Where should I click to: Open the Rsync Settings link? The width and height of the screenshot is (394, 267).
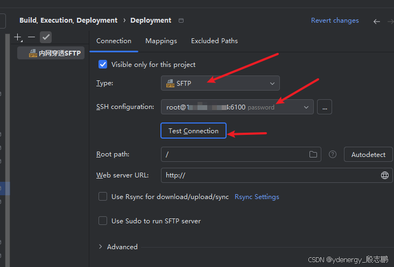click(x=257, y=197)
